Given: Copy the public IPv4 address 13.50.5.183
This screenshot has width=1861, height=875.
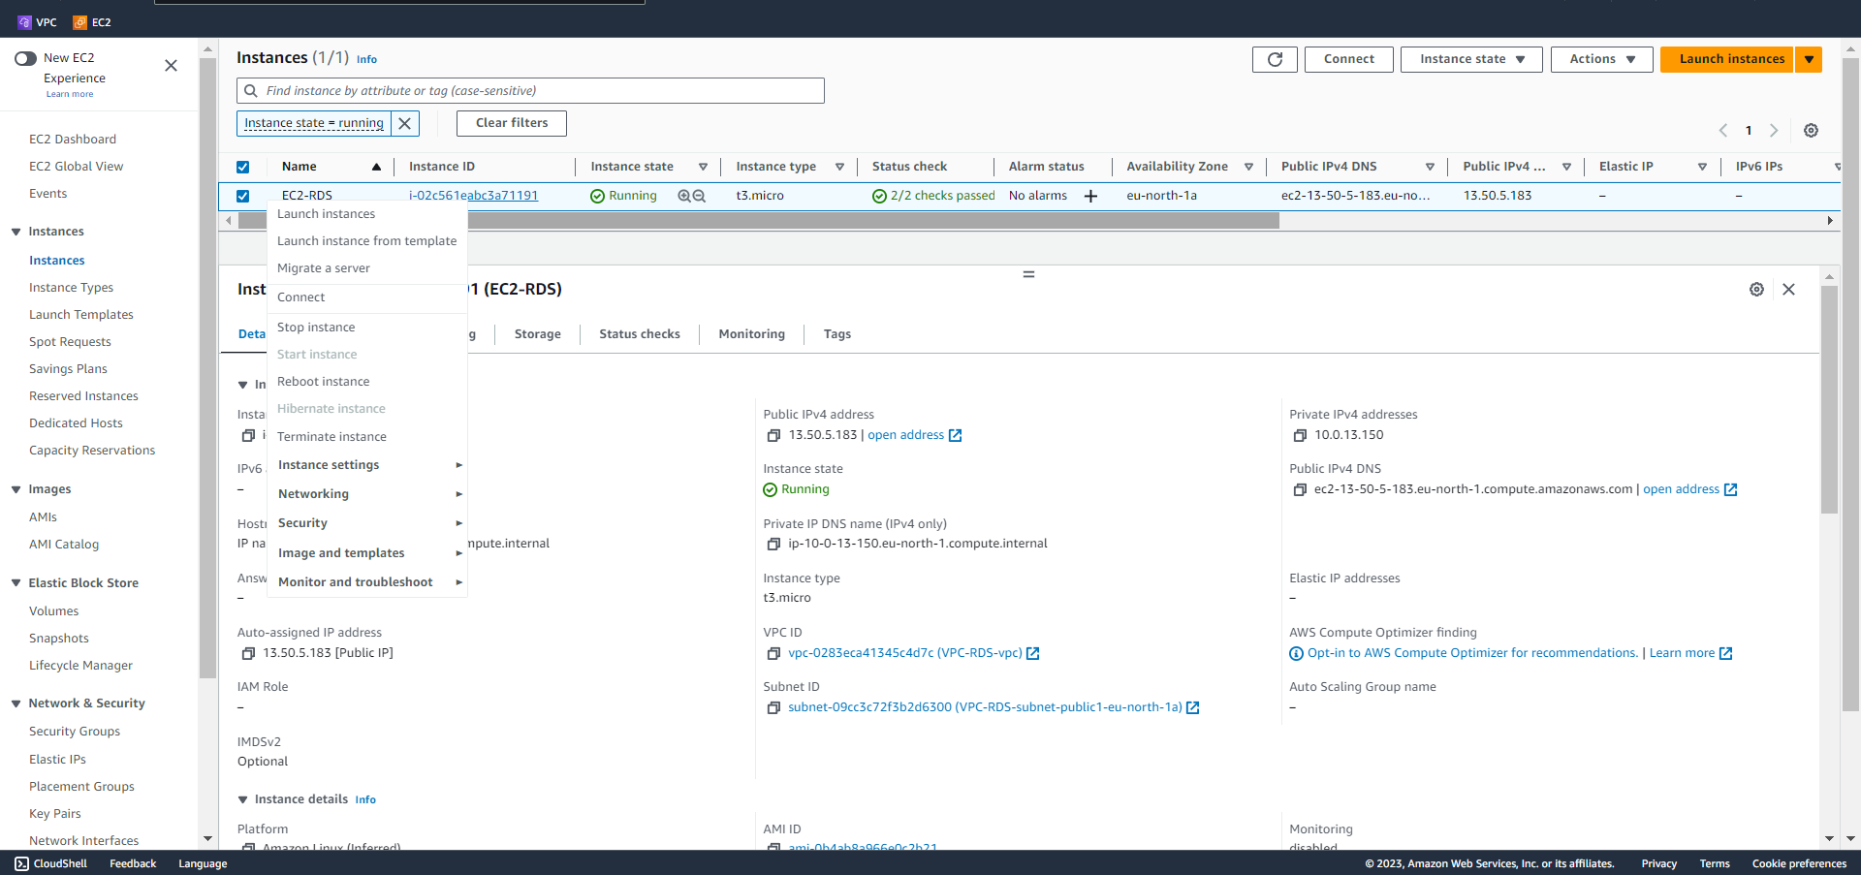Looking at the screenshot, I should click(773, 435).
